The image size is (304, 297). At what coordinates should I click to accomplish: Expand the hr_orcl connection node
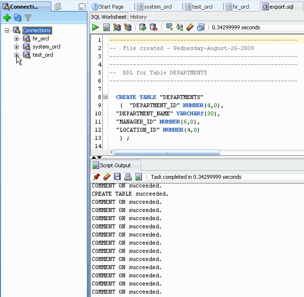click(17, 39)
